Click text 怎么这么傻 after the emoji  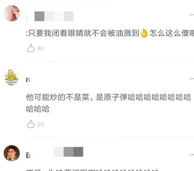[172, 33]
